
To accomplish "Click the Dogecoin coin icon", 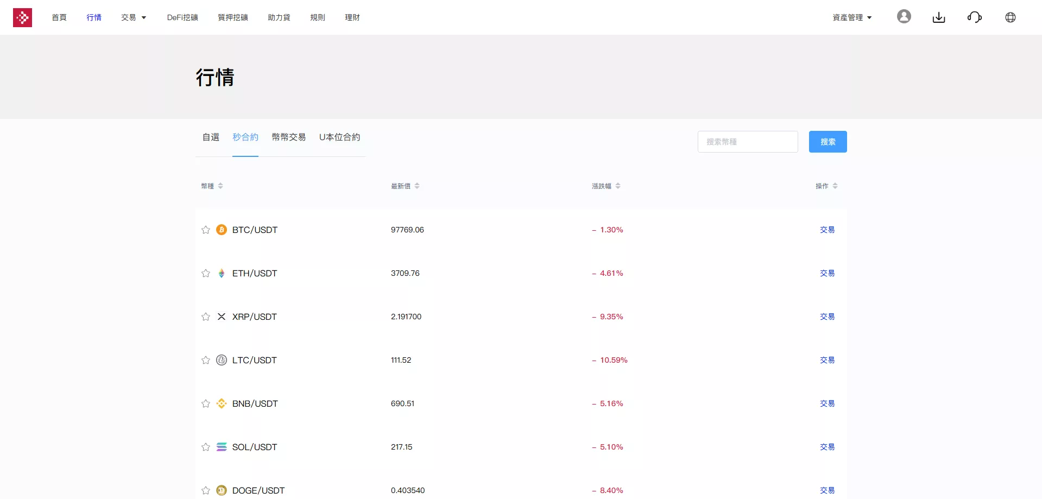I will point(222,490).
